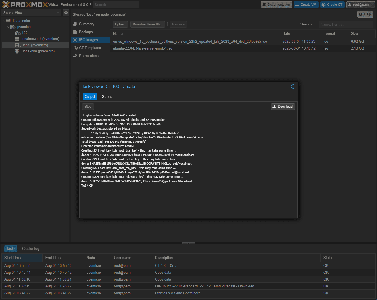Select localnetwork (pvemicro) in the tree
The image size is (377, 300).
coord(40,39)
